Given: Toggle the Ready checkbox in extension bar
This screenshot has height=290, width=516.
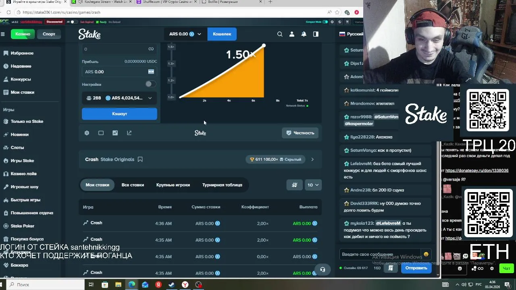Looking at the screenshot, I should (x=97, y=22).
